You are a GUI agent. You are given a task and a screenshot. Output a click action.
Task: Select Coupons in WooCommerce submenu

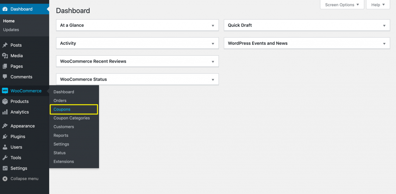[x=62, y=109]
